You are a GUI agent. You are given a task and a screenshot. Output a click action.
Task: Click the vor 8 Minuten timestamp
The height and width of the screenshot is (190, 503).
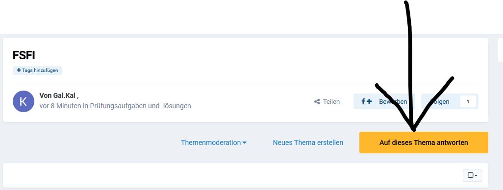60,106
